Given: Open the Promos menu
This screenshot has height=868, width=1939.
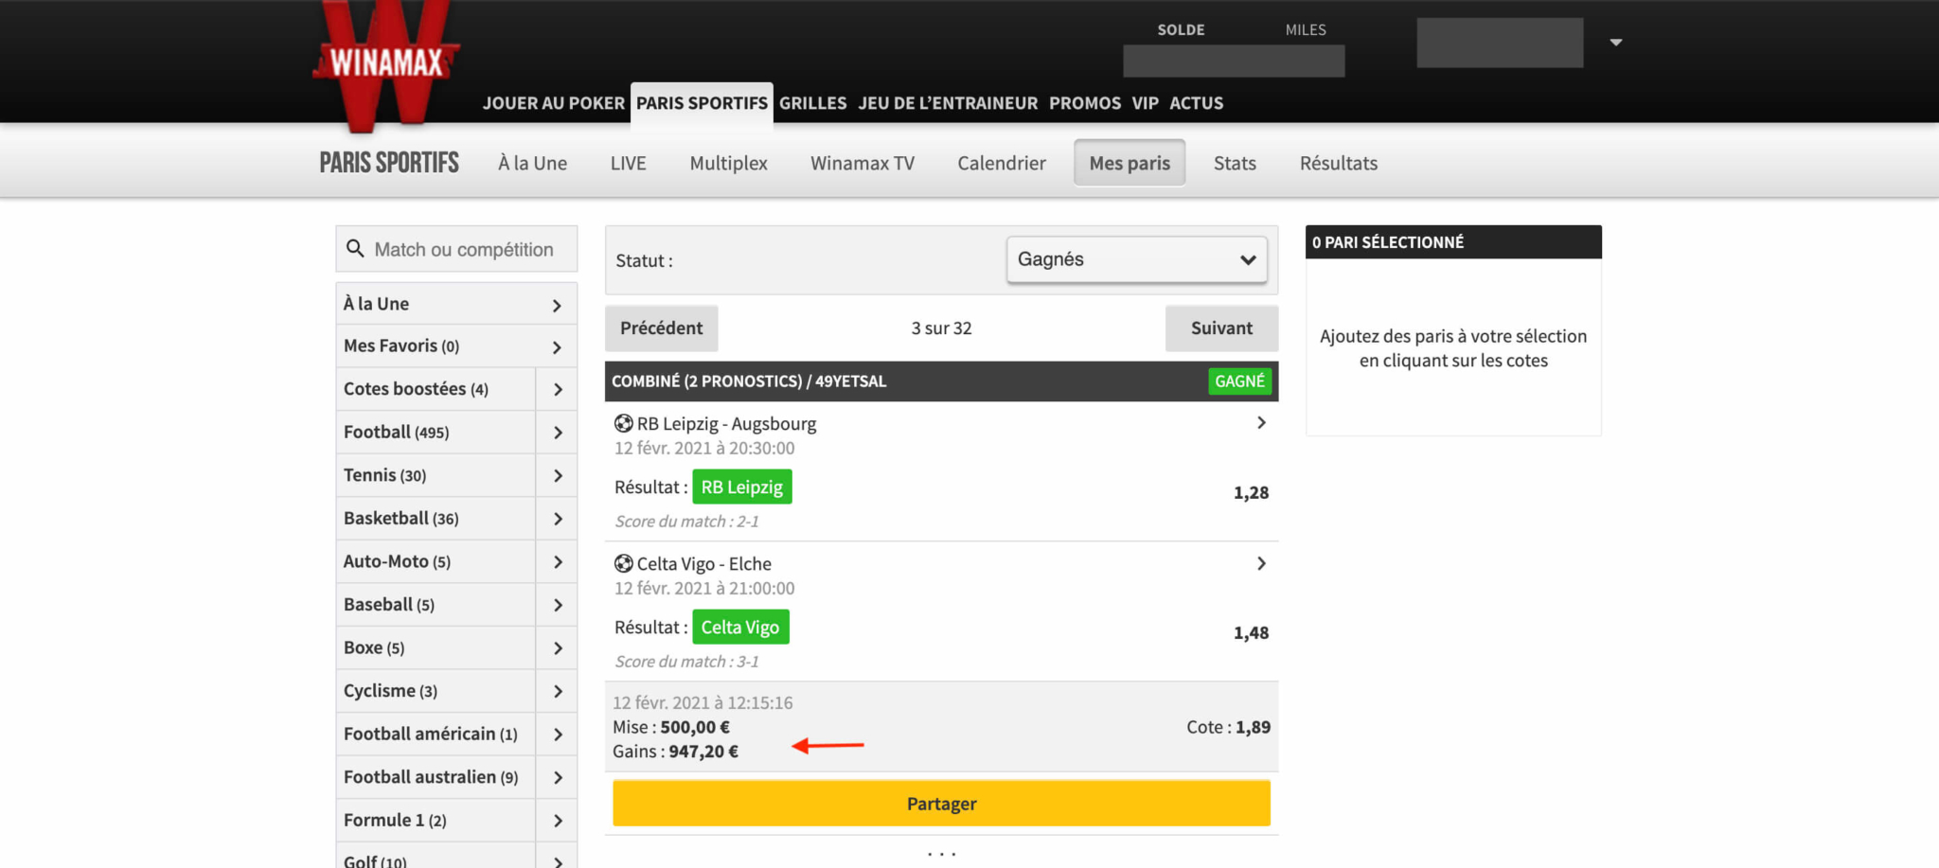Looking at the screenshot, I should (x=1085, y=103).
